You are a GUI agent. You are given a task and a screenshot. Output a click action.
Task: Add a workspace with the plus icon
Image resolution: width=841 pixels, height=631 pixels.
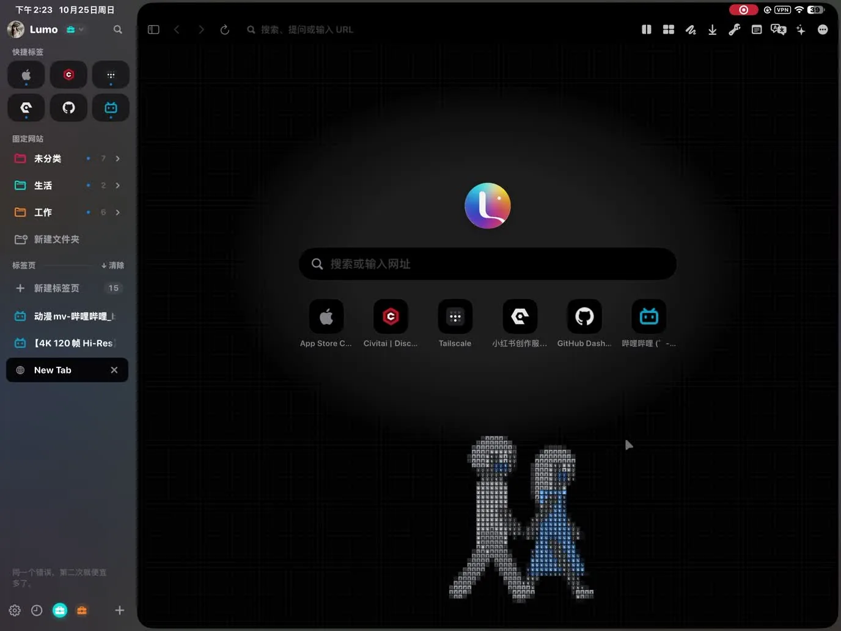point(120,610)
